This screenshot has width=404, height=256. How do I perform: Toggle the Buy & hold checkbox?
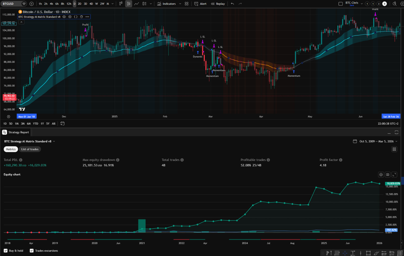6,251
